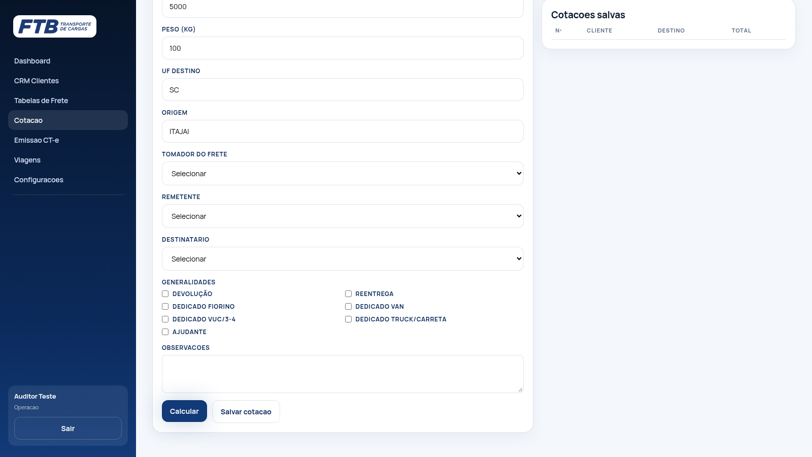Tick the AJUDANTE checkbox
Image resolution: width=812 pixels, height=457 pixels.
[x=165, y=332]
